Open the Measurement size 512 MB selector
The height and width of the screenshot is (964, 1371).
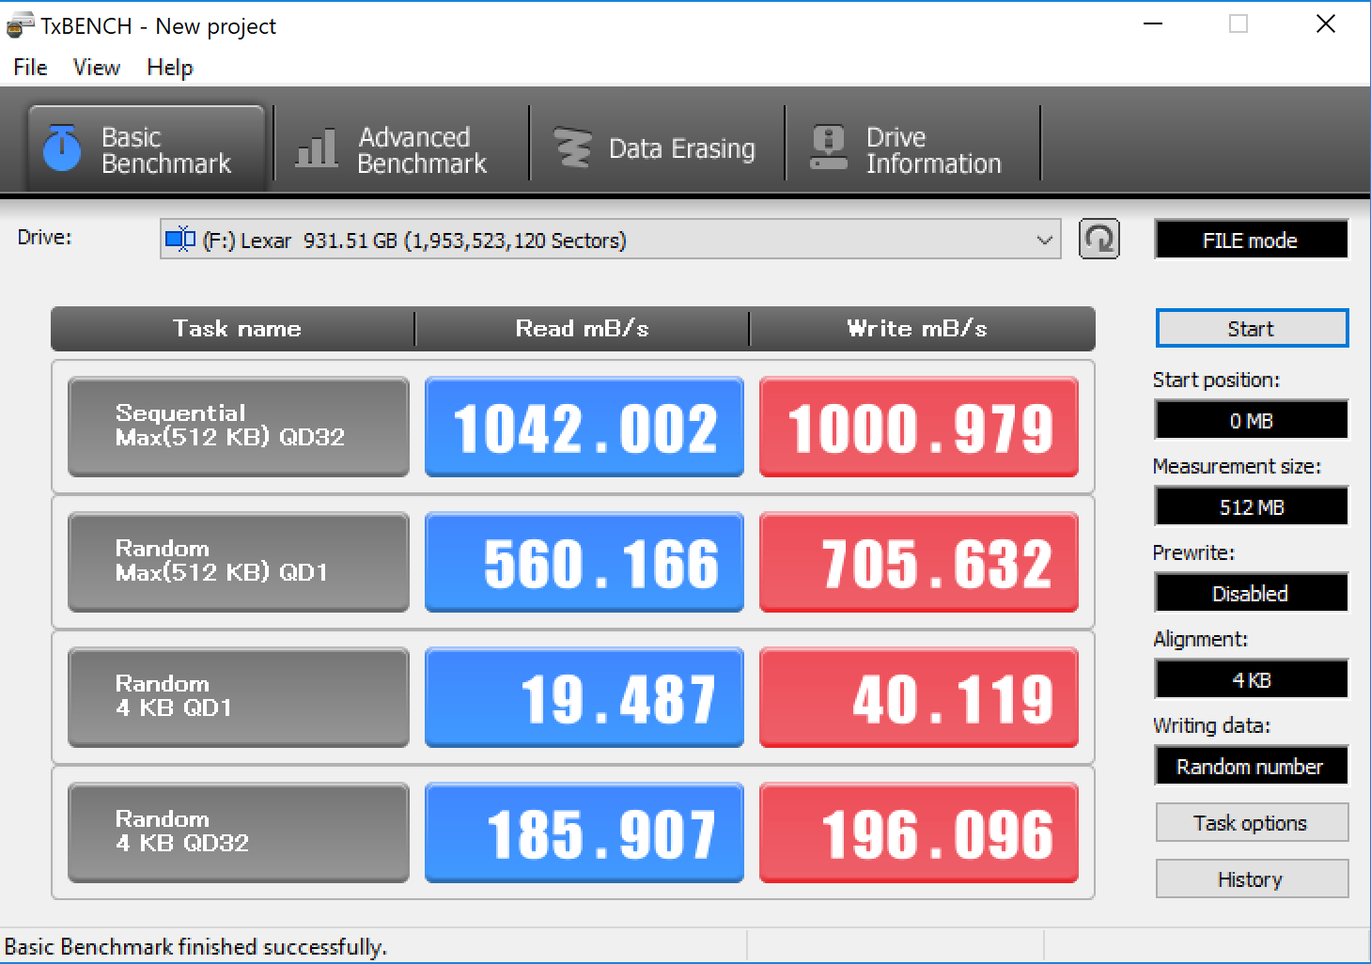(1251, 507)
